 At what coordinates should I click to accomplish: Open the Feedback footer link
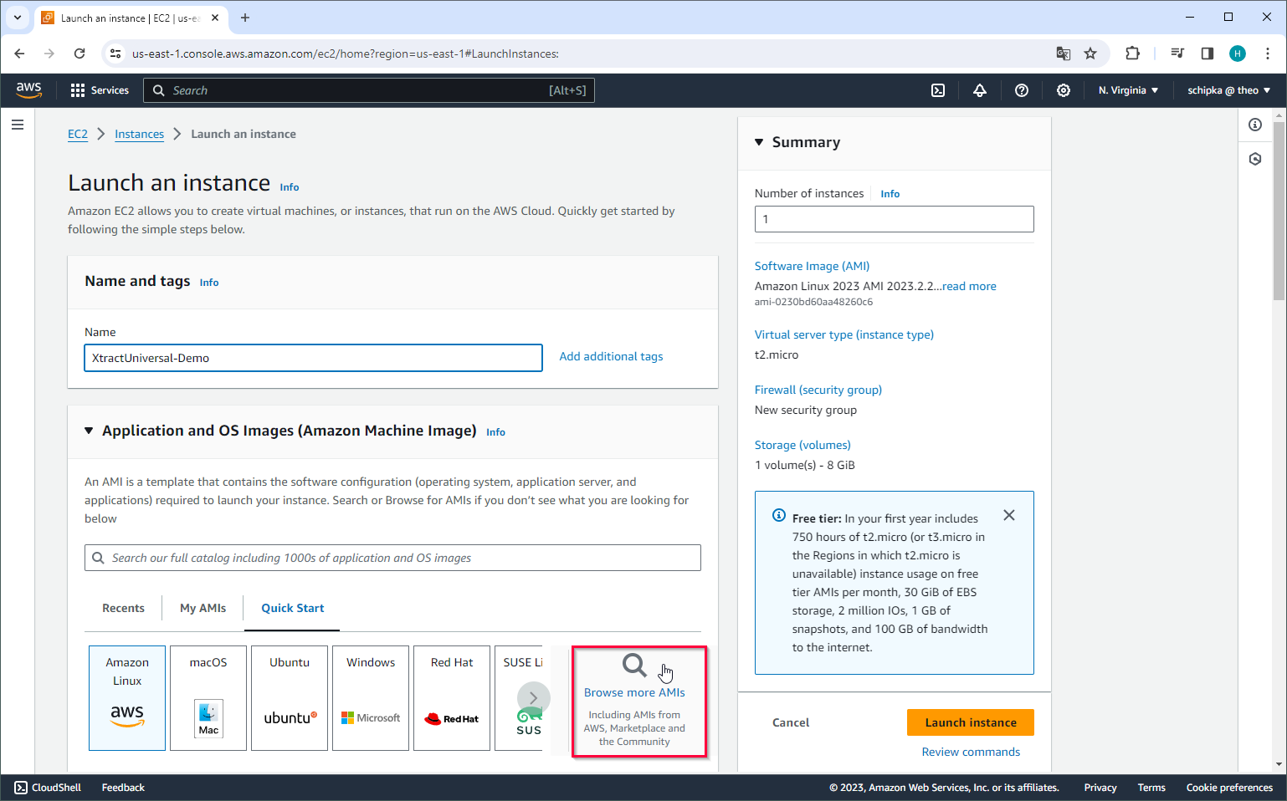click(x=123, y=788)
